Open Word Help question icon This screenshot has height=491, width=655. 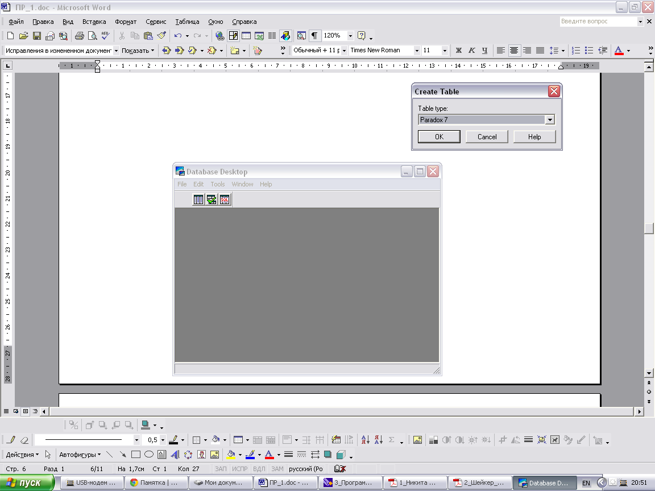click(362, 36)
